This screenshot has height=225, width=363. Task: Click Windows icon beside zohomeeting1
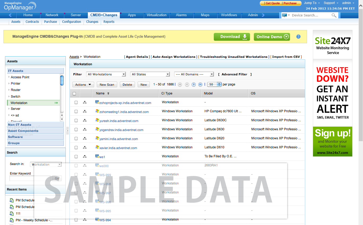coord(97,111)
